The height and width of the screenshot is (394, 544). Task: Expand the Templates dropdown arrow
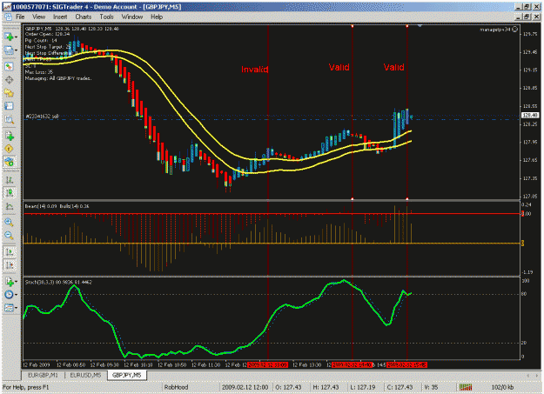pyautogui.click(x=16, y=308)
